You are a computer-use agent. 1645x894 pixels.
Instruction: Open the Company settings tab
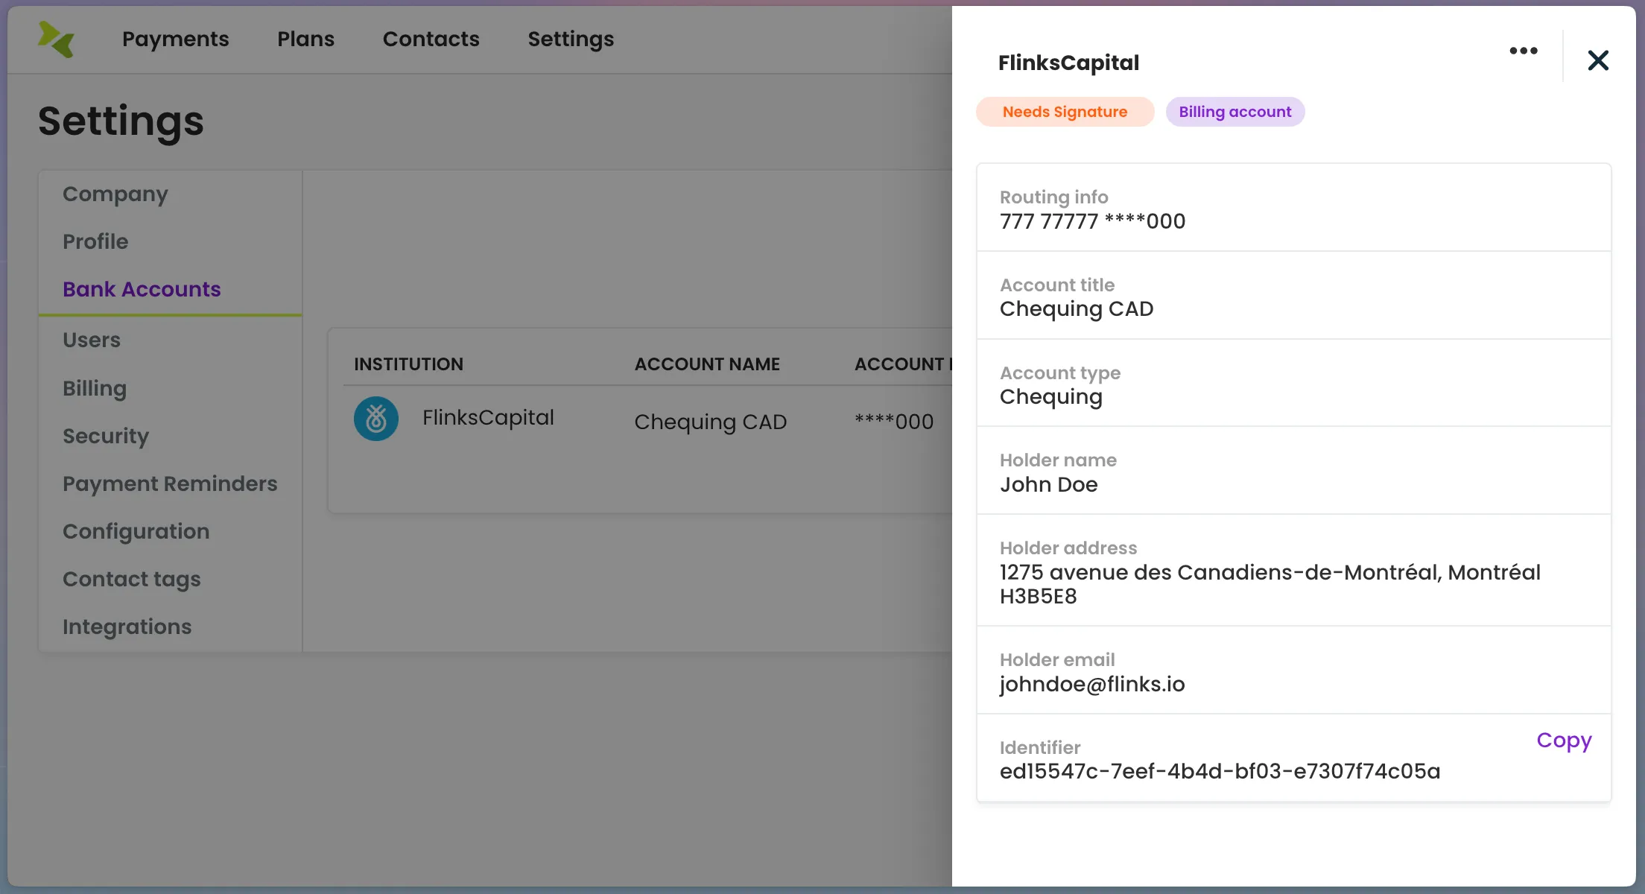115,194
